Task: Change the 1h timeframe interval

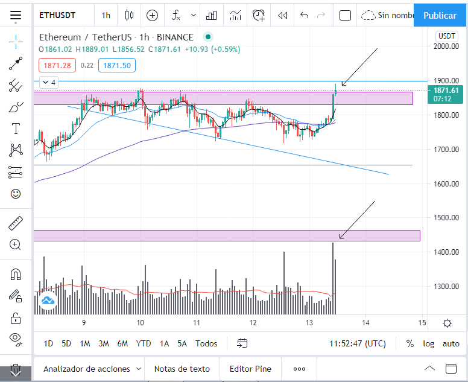Action: pyautogui.click(x=106, y=15)
